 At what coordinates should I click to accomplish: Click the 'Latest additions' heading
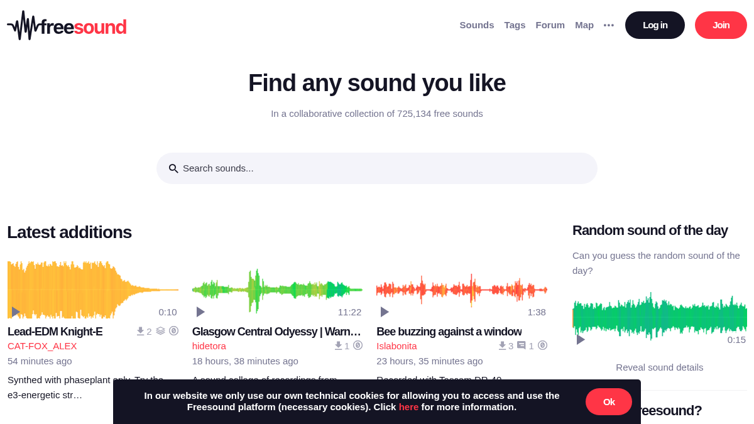point(69,232)
